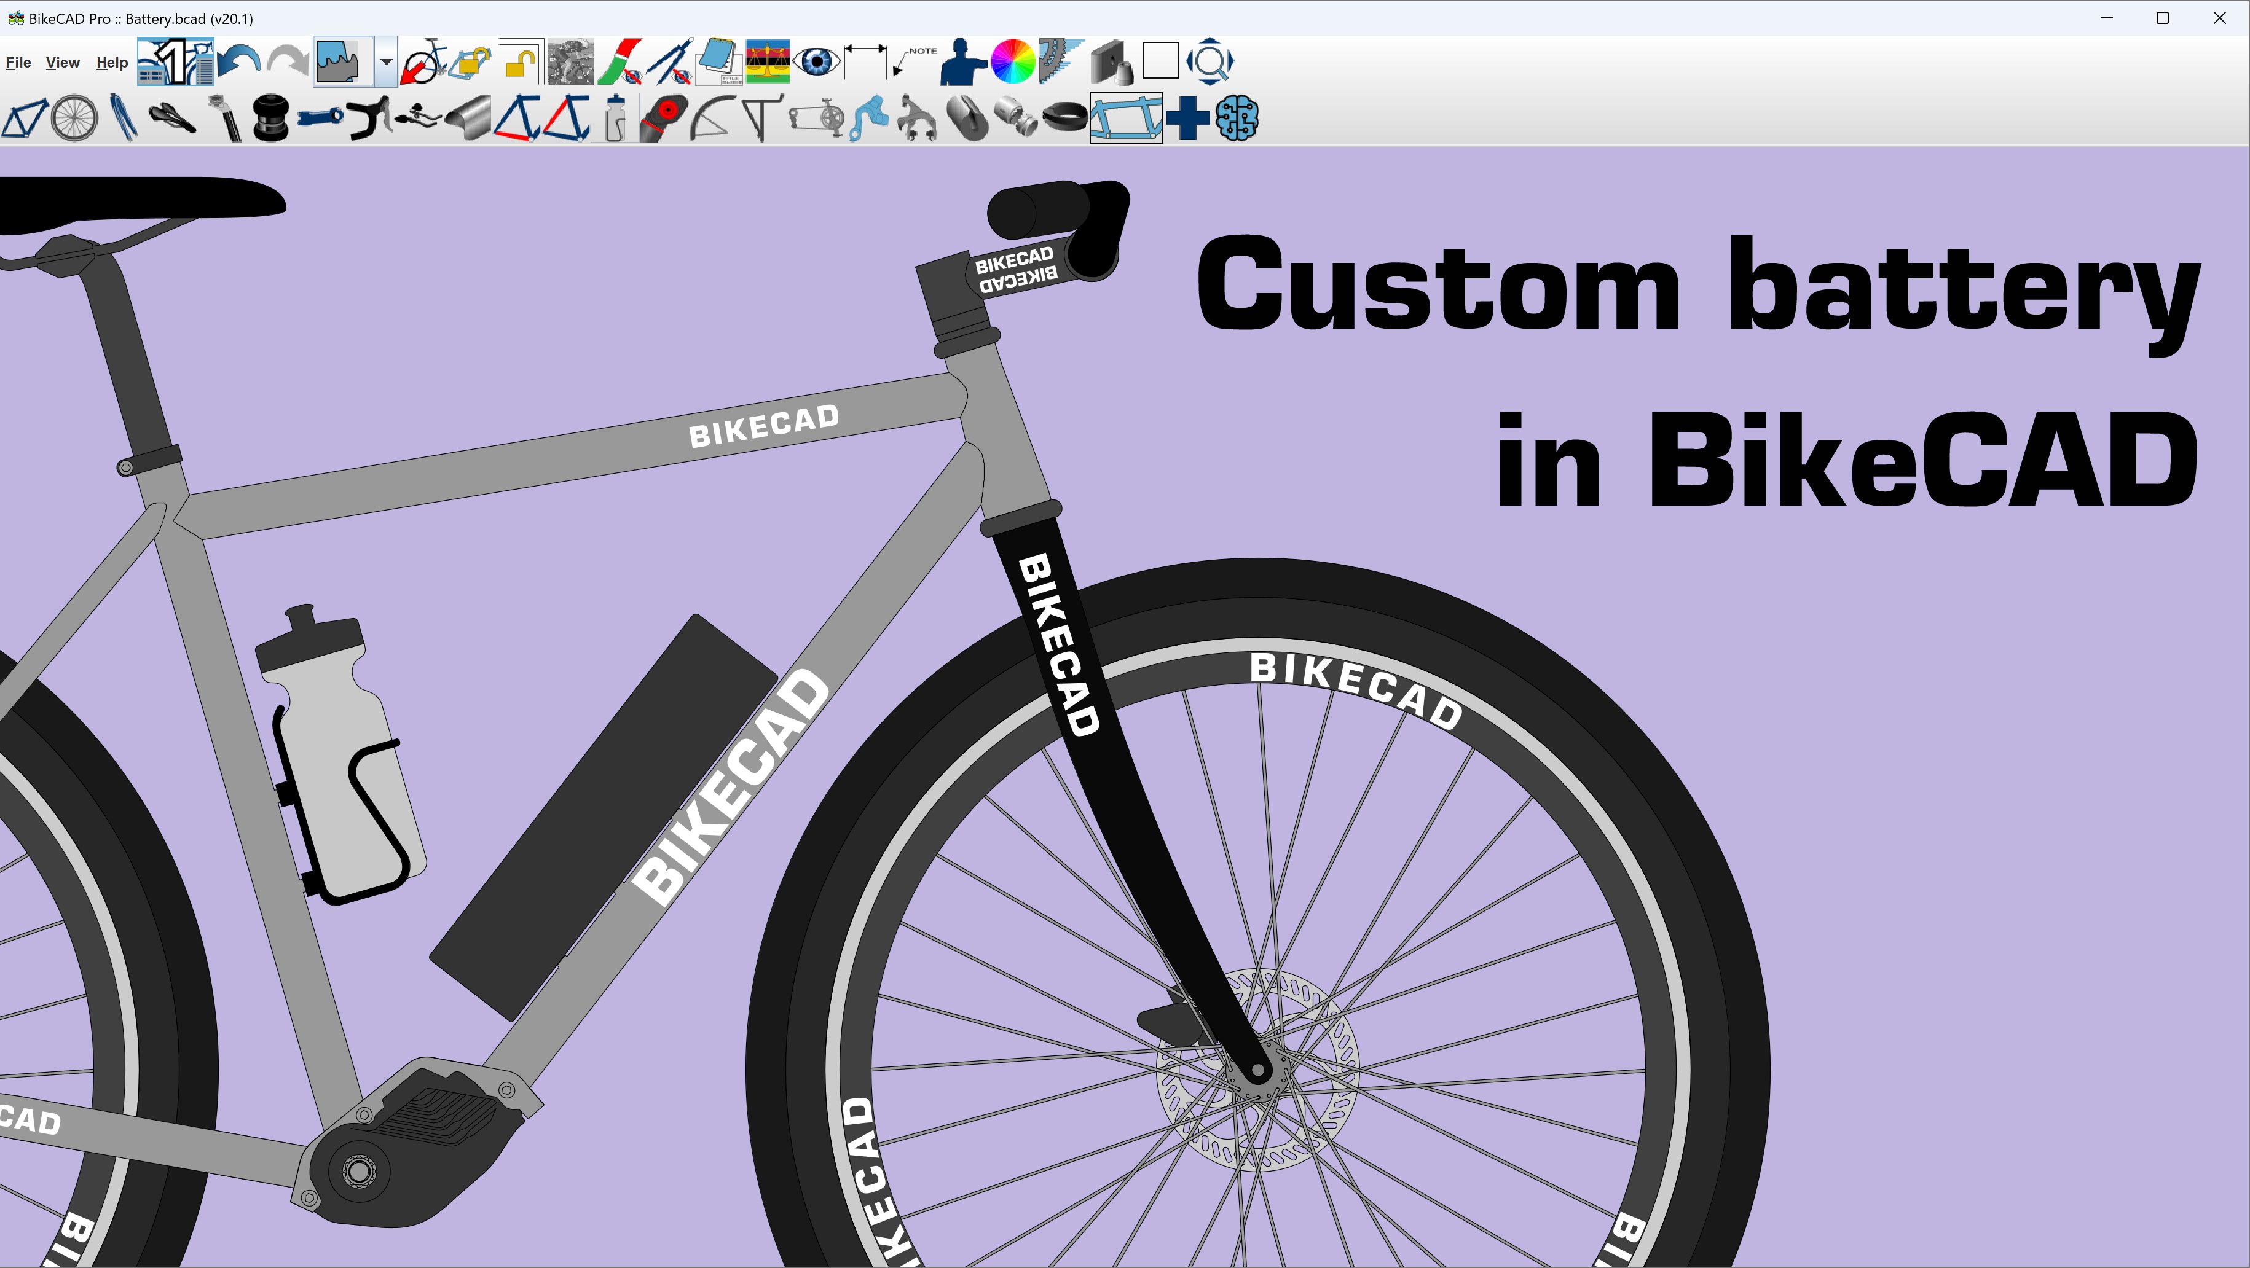Image resolution: width=2250 pixels, height=1268 pixels.
Task: Click the chainring gear icon
Action: tap(1061, 62)
